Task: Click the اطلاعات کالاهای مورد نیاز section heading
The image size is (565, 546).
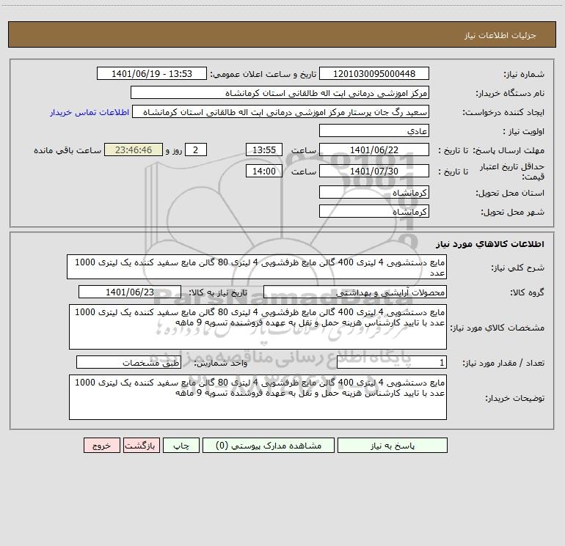Action: [489, 244]
